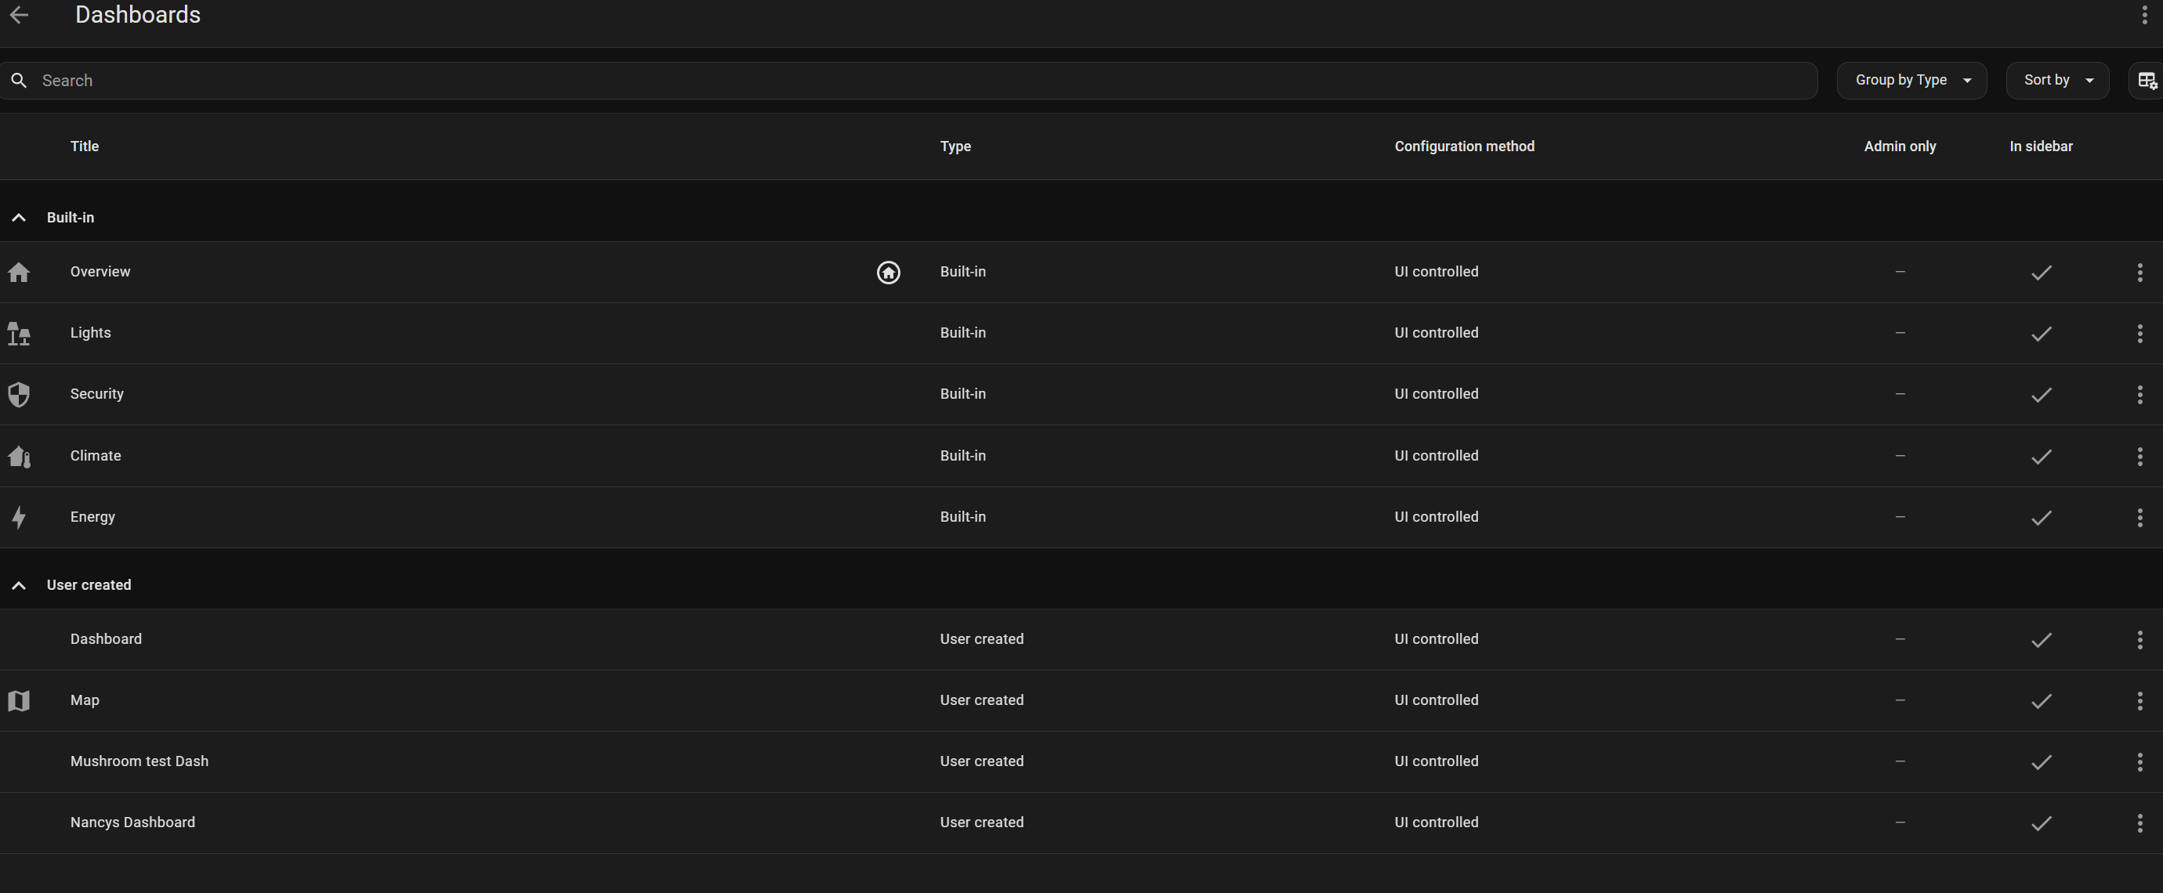Open the top-right overflow menu
Viewport: 2163px width, 893px height.
tap(2143, 16)
